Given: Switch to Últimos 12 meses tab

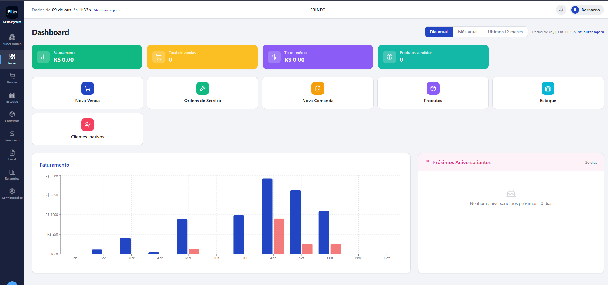Looking at the screenshot, I should pyautogui.click(x=505, y=32).
